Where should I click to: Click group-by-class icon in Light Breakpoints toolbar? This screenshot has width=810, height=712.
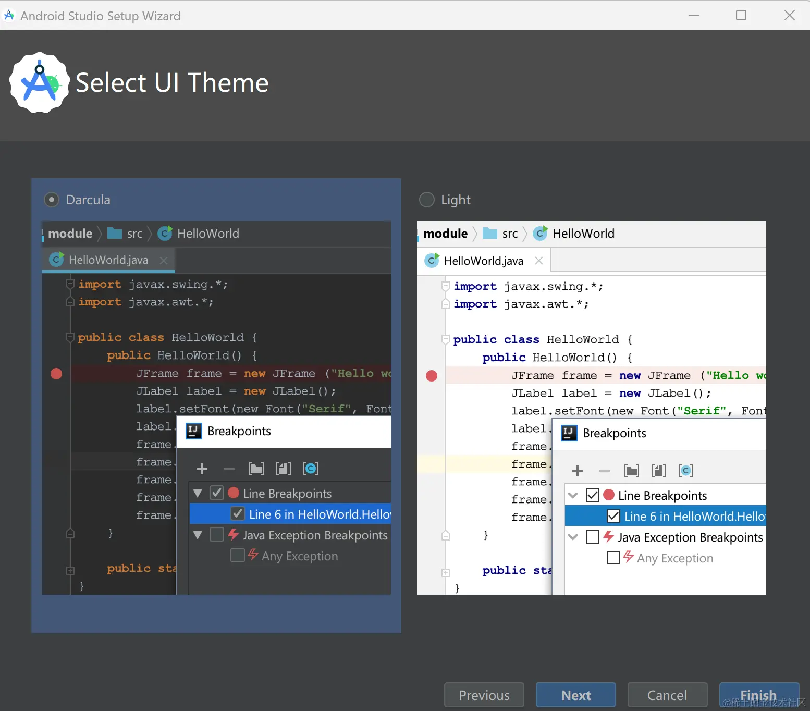(x=686, y=471)
